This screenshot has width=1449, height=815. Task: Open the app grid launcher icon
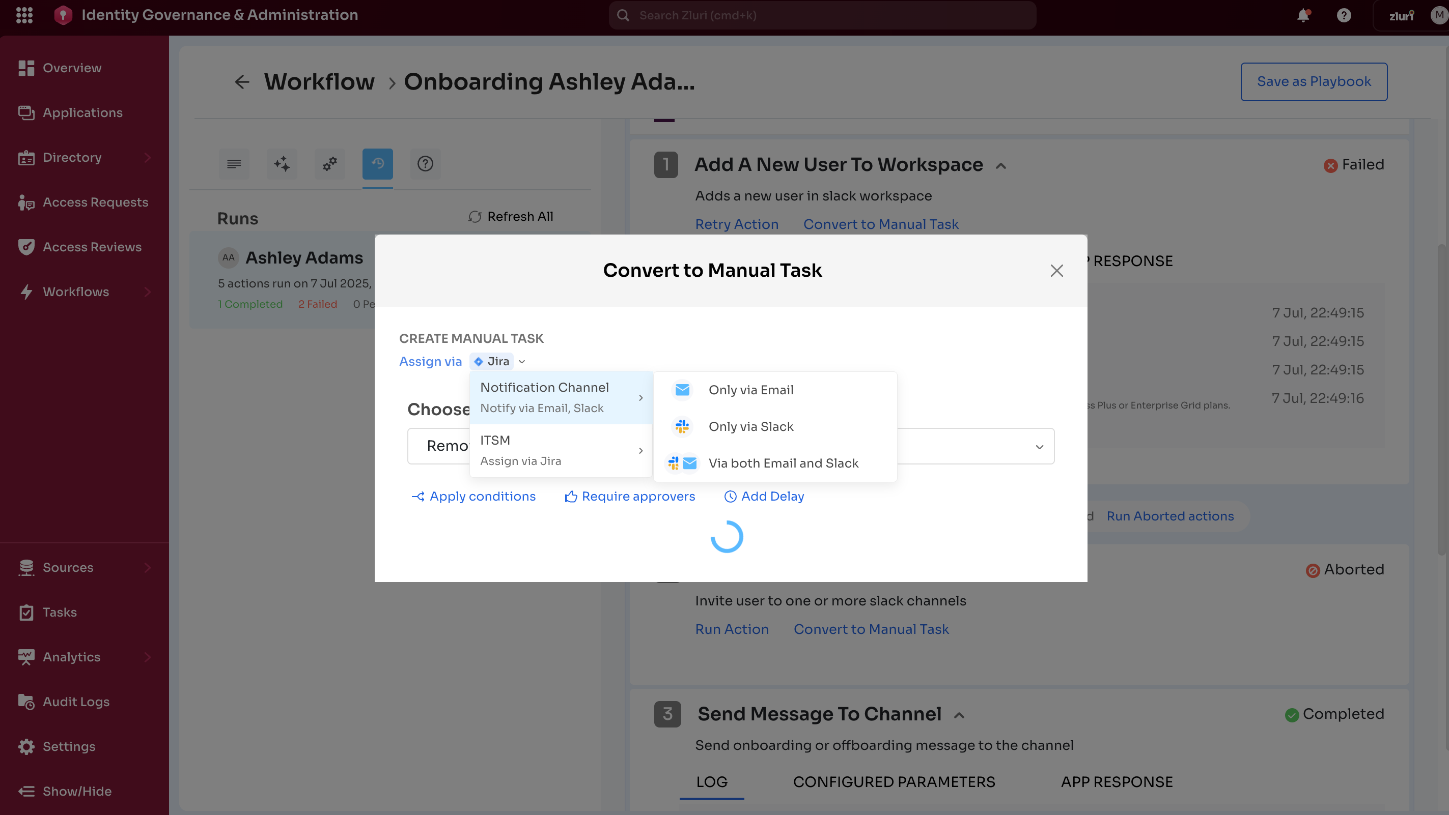24,15
